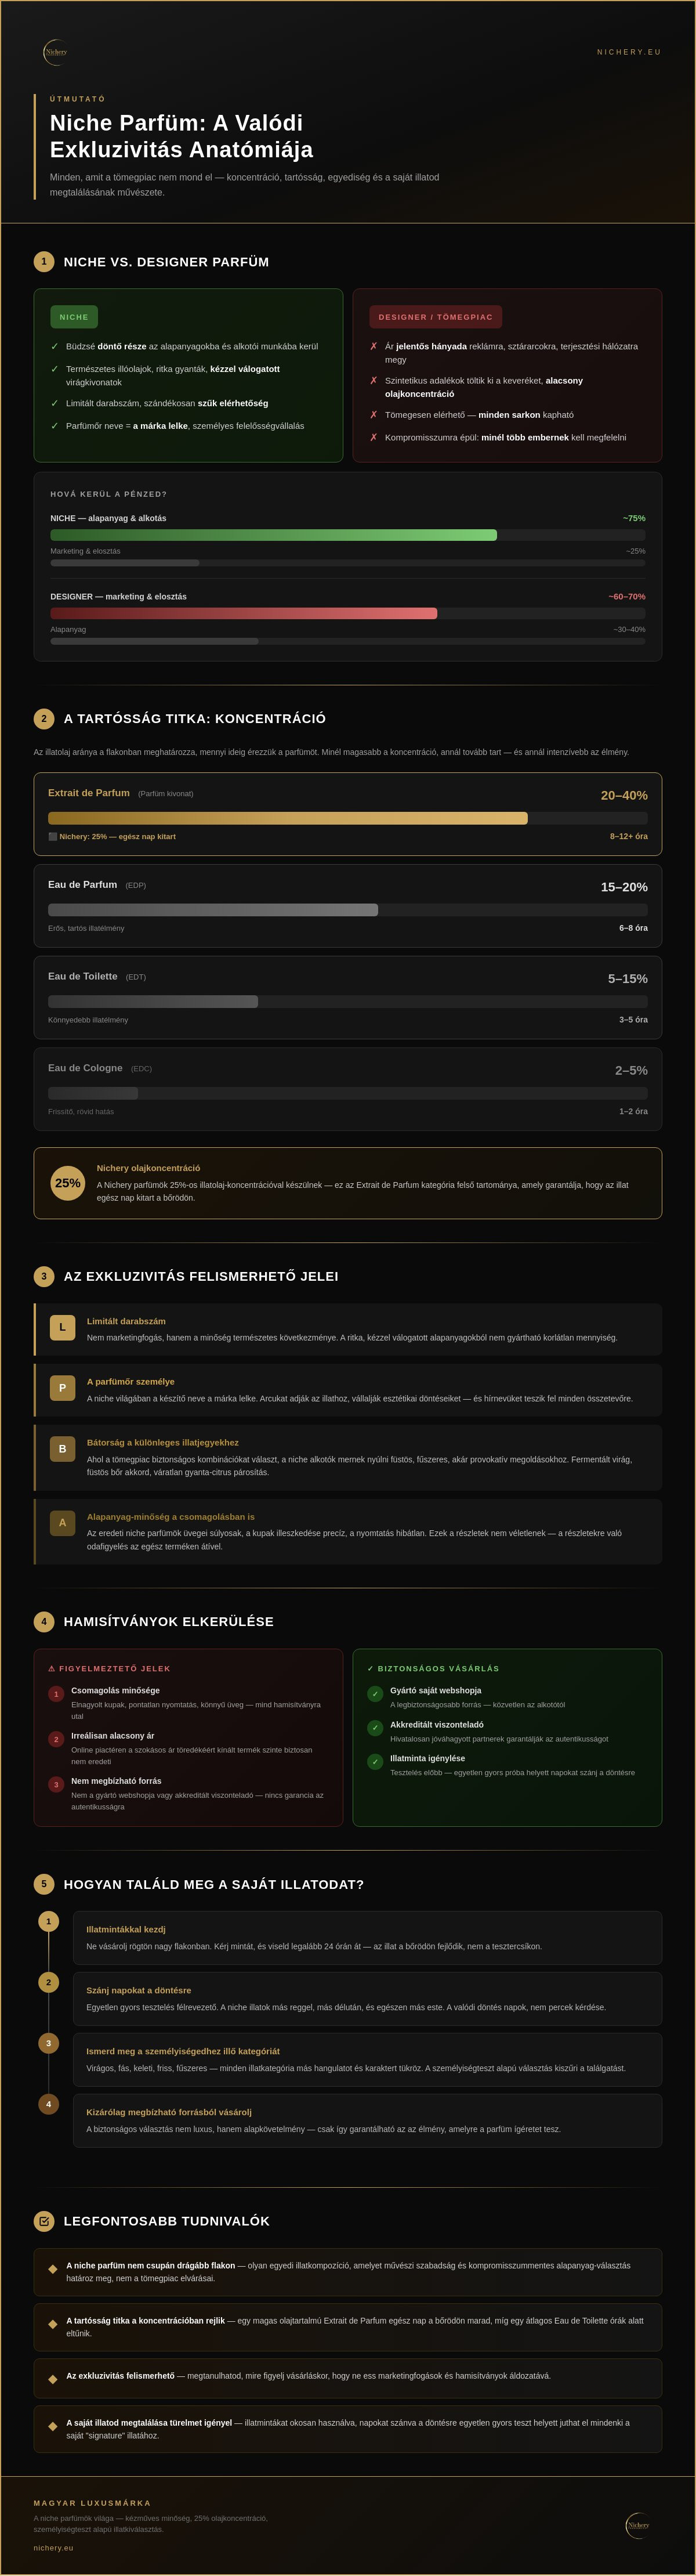The image size is (696, 2576).
Task: Select the green NICHE label tag
Action: (74, 317)
